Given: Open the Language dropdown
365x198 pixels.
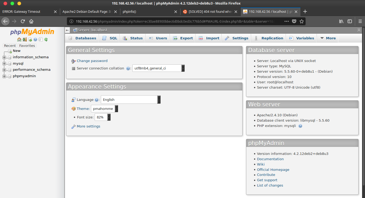Looking at the screenshot, I should click(131, 100).
